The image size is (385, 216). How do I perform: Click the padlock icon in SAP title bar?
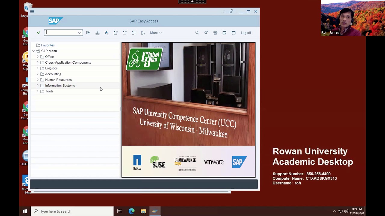point(231,11)
